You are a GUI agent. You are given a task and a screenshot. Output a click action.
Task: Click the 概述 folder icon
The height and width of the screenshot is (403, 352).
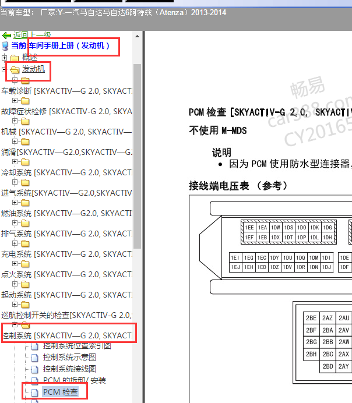click(x=15, y=58)
